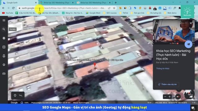198x111 pixels.
Task: Go back in browser history
Action: (x=3, y=8)
